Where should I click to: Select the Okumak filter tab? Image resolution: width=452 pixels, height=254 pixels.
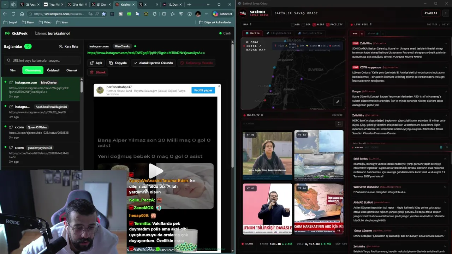click(x=72, y=70)
